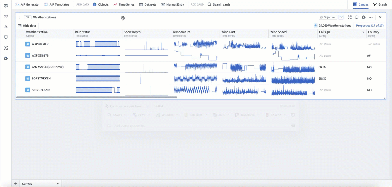Switch to the Graph view
The width and height of the screenshot is (392, 187).
point(380,4)
